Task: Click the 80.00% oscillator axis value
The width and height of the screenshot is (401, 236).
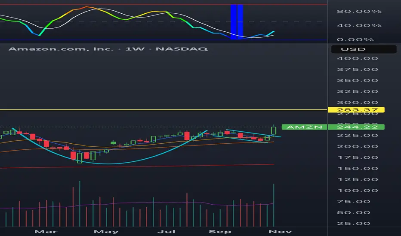Action: 359,11
